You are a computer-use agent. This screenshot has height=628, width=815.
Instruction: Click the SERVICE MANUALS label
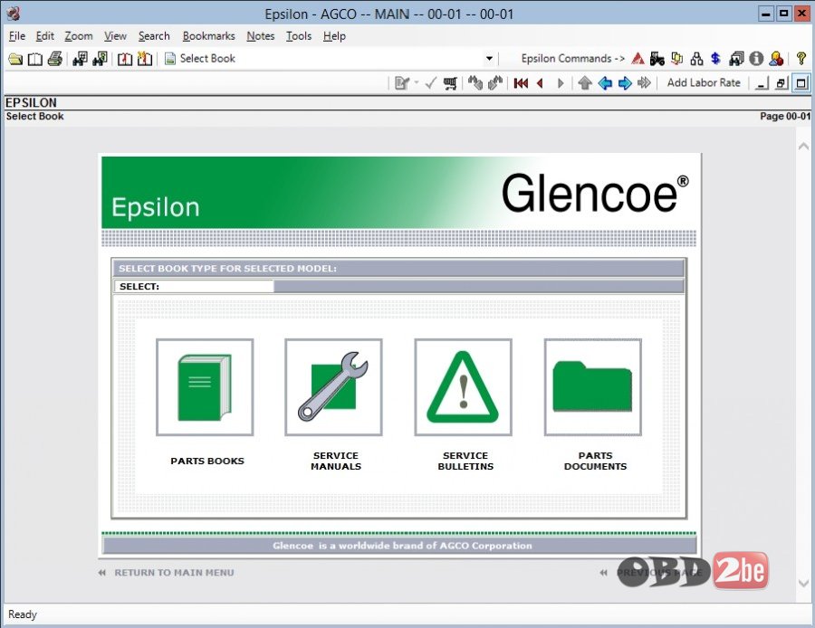(336, 461)
